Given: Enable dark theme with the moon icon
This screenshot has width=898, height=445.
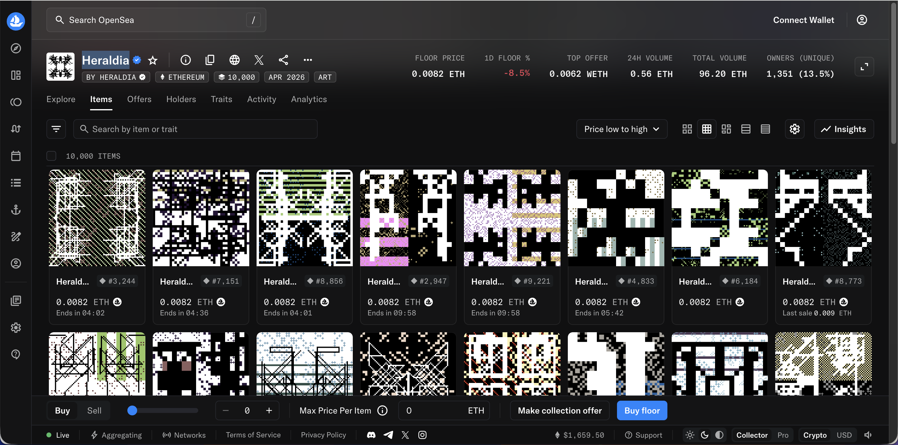Looking at the screenshot, I should [705, 435].
